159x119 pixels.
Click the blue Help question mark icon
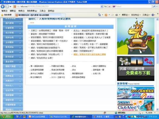click(153, 15)
